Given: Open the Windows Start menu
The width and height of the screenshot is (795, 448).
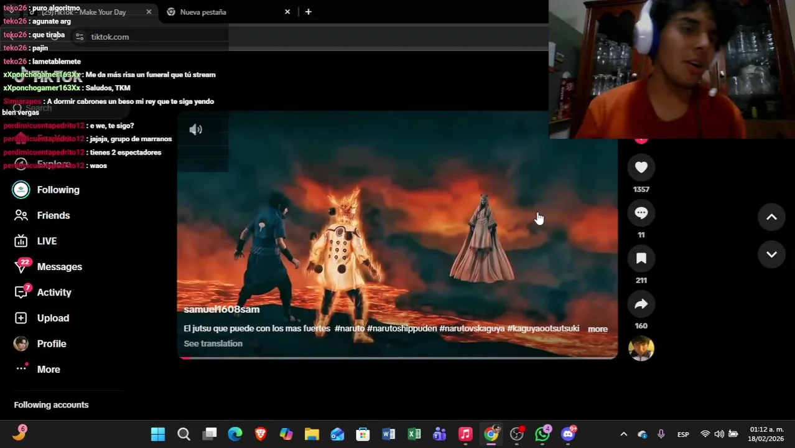Looking at the screenshot, I should 158,434.
